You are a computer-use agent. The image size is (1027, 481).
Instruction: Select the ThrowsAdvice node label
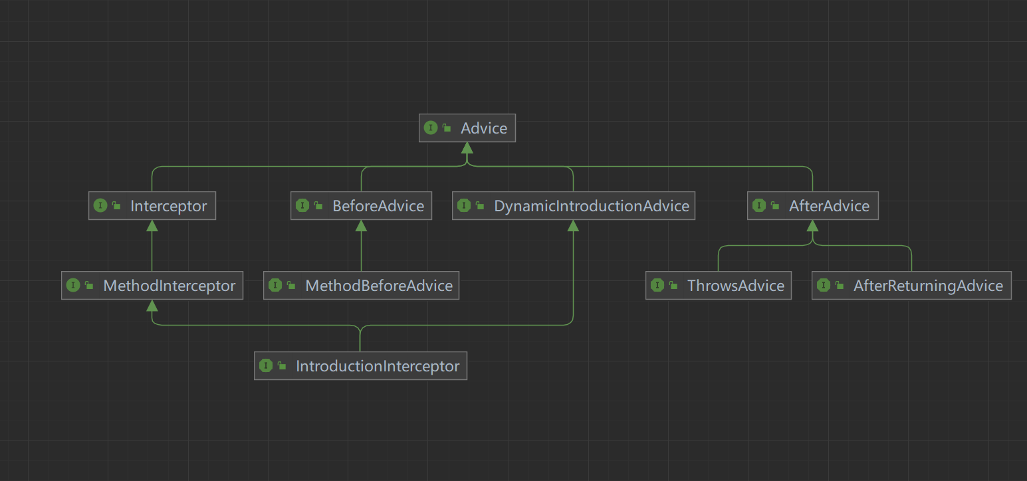[x=735, y=286]
